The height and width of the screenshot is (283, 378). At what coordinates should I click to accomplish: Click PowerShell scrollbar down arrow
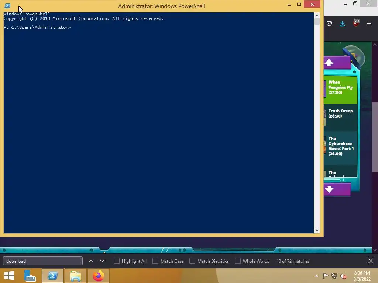point(317,230)
